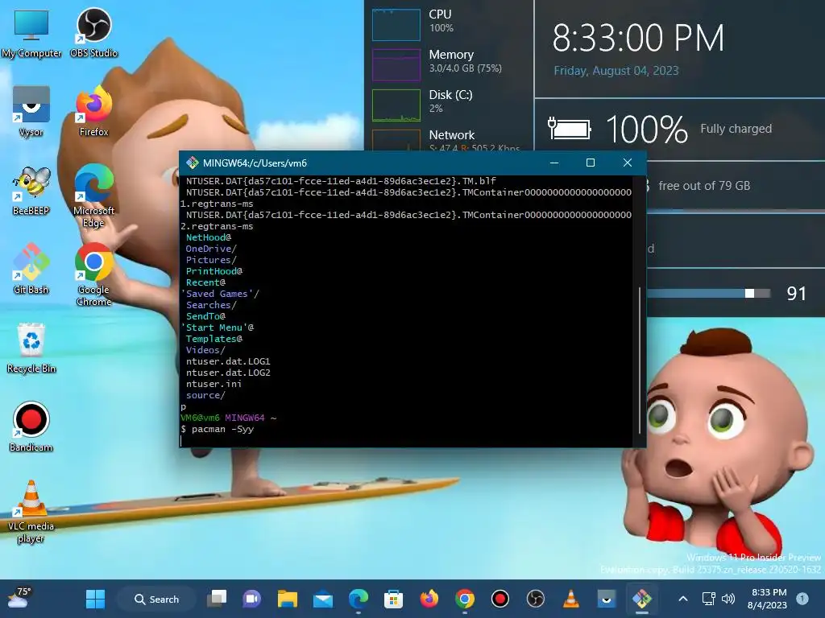Close the MINGW64 terminal window
The height and width of the screenshot is (618, 825).
coord(627,163)
